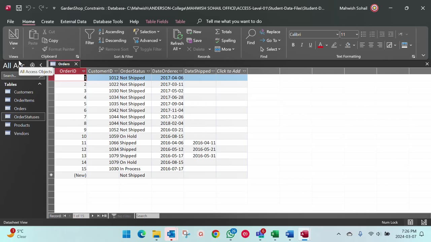Open the File menu

(10, 21)
